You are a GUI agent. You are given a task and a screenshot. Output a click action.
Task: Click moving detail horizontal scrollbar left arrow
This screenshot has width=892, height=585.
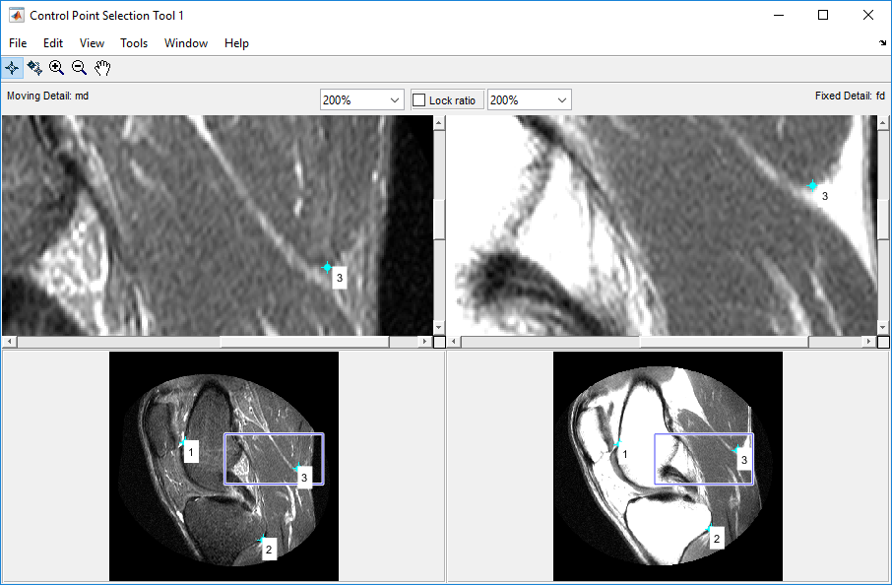(9, 342)
